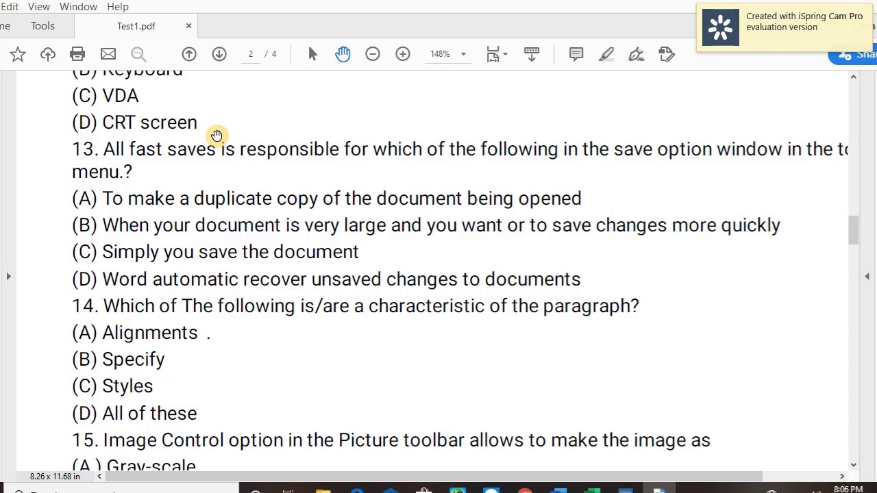Click option '(A) To make a duplicate copy'
This screenshot has width=877, height=493.
[327, 199]
